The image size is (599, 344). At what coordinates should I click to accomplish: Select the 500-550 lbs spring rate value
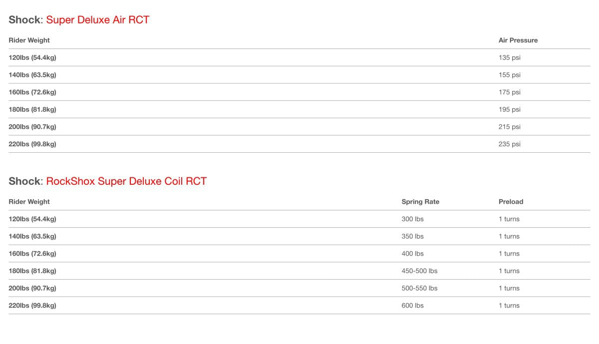coord(419,288)
